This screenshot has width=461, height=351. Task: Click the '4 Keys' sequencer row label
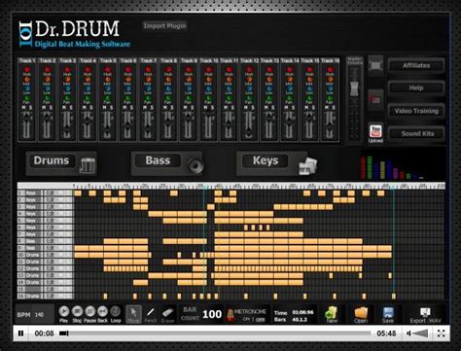[x=30, y=214]
